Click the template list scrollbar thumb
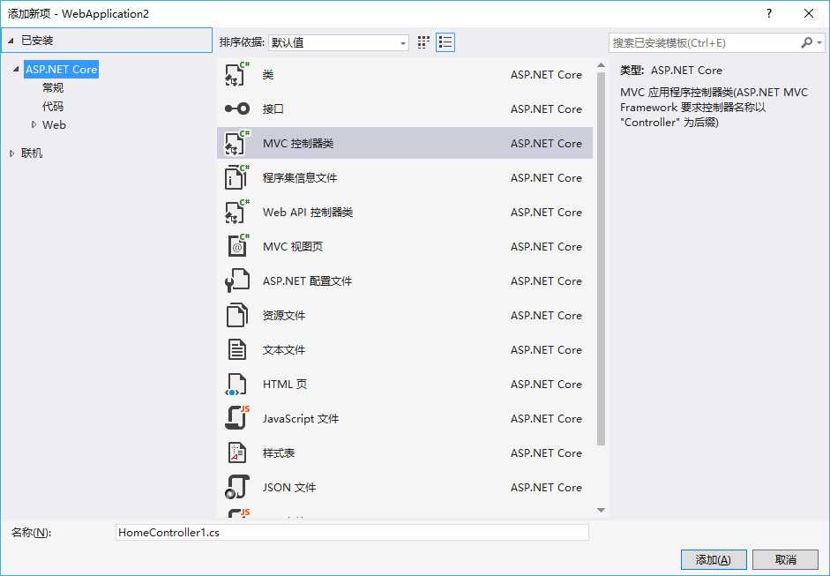Screen dimensions: 830x576 (601, 259)
